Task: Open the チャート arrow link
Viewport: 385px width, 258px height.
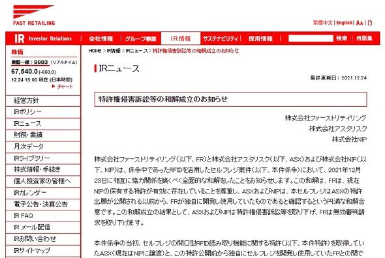Action: pyautogui.click(x=63, y=87)
